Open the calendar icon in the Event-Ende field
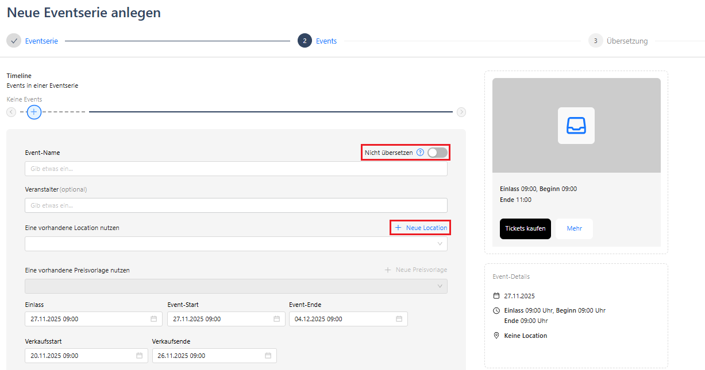Image resolution: width=705 pixels, height=370 pixels. (x=399, y=319)
